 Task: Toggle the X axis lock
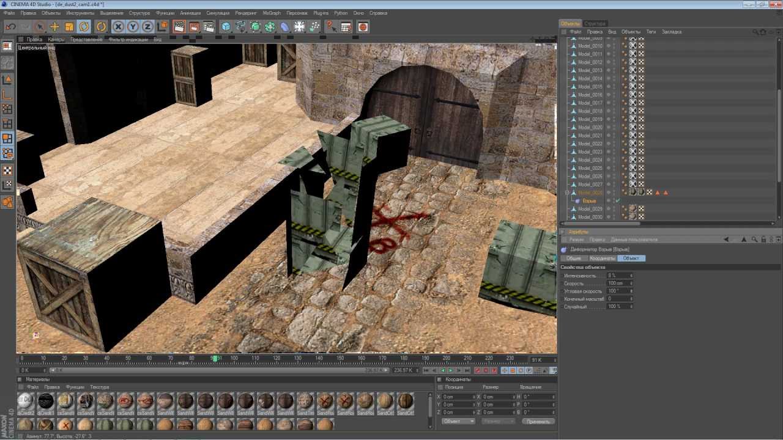118,27
